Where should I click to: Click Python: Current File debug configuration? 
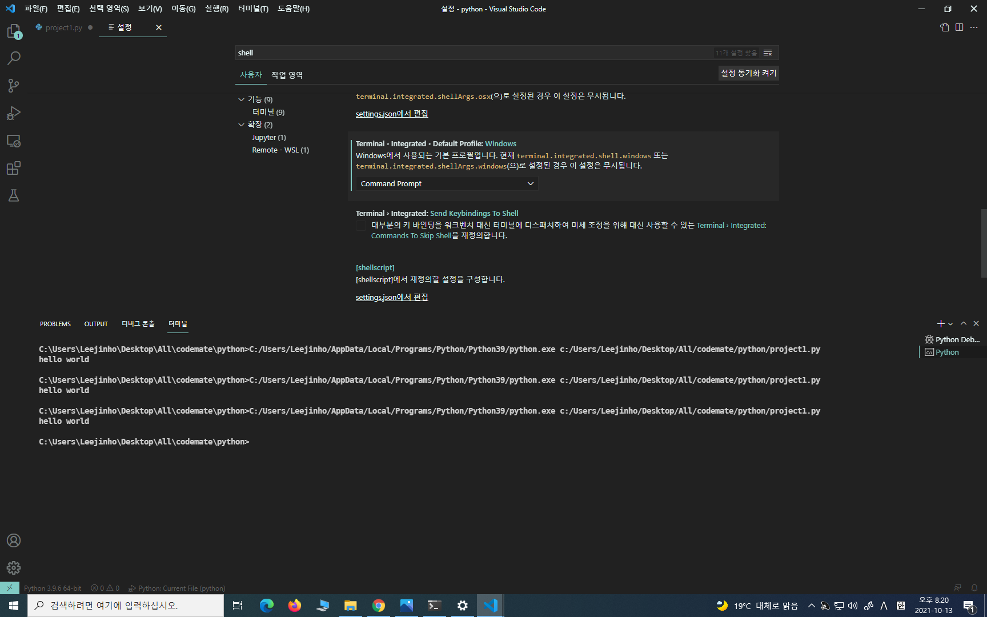click(176, 588)
